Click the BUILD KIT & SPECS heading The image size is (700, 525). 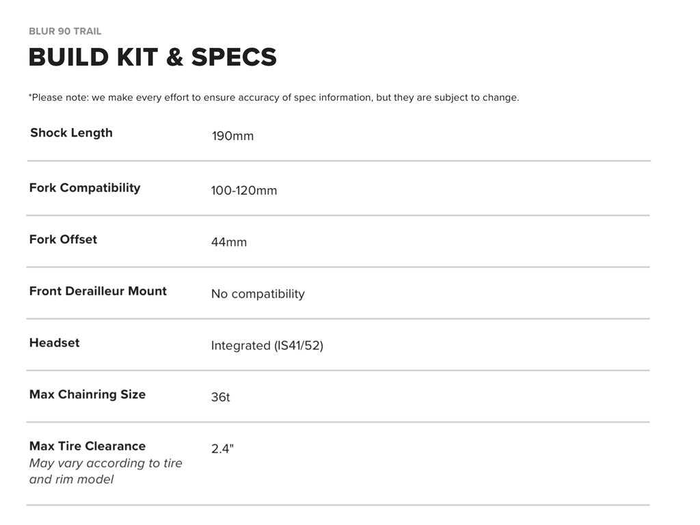coord(152,57)
